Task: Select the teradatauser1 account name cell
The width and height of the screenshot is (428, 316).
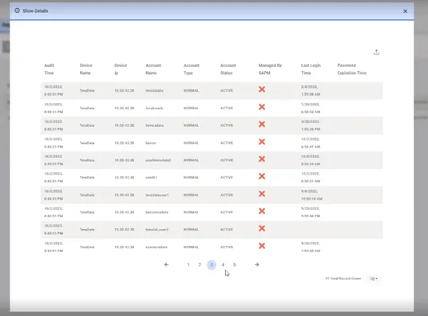Action: pos(157,196)
